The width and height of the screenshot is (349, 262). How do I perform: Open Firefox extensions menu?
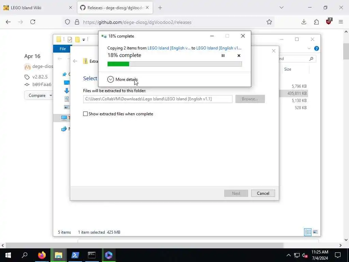click(316, 22)
